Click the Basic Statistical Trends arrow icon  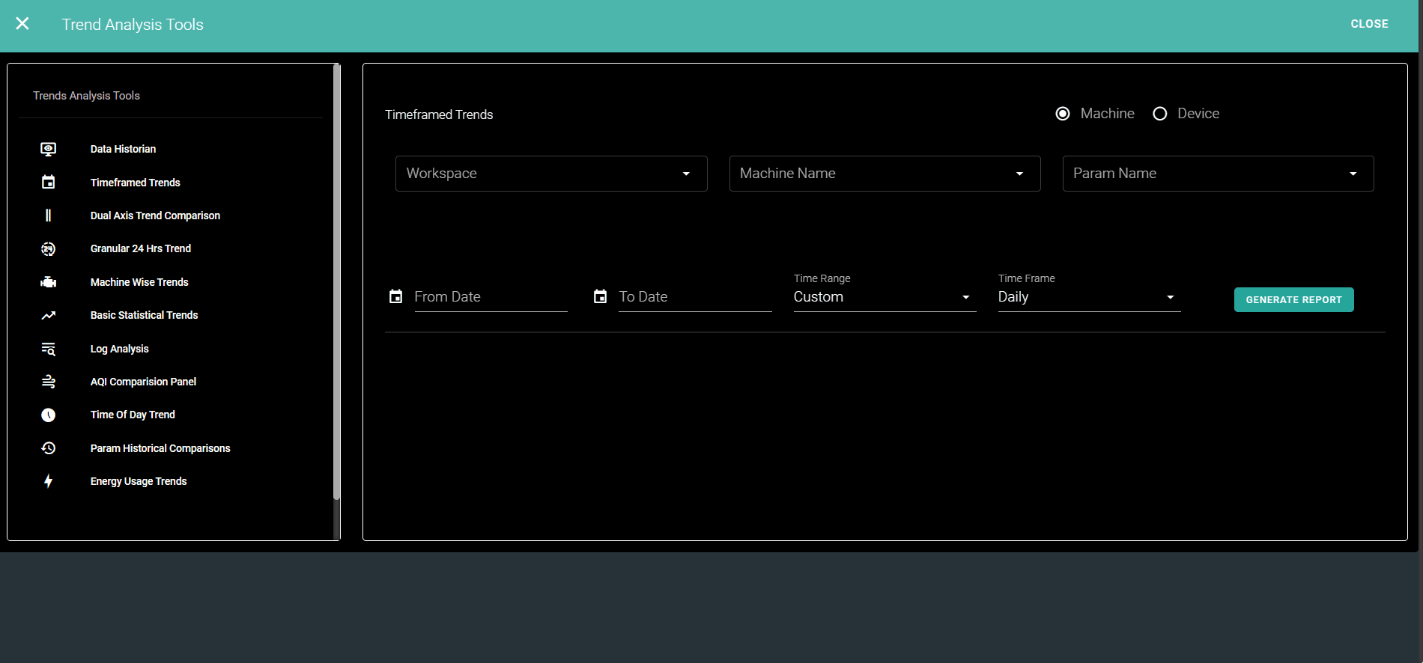[x=48, y=315]
